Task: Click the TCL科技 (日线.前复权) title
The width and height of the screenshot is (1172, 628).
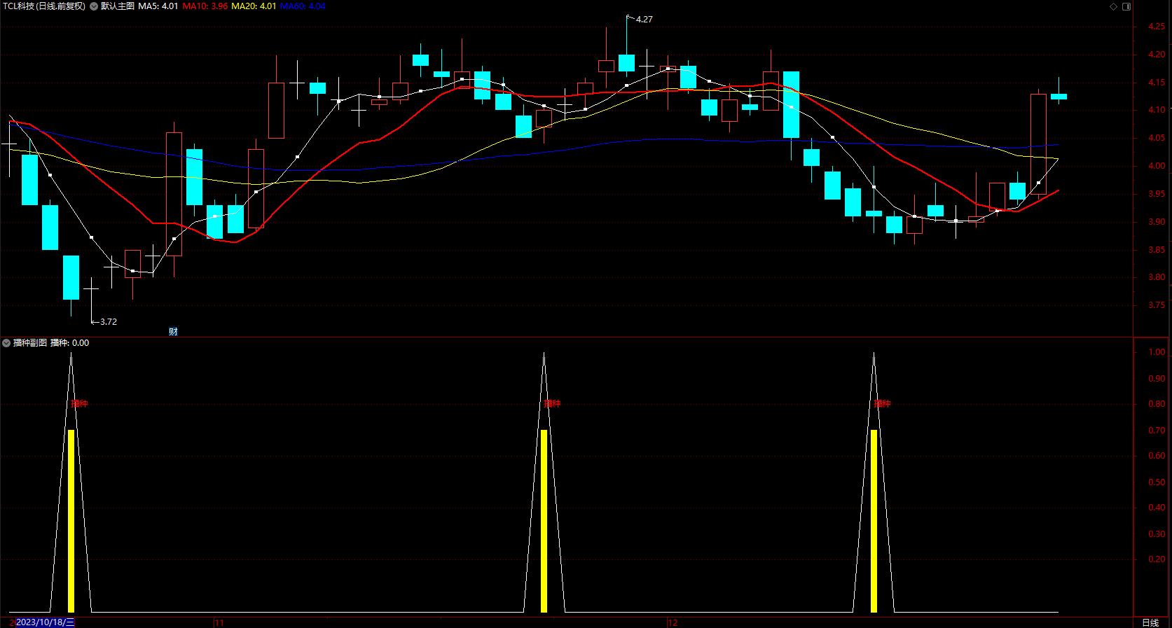Action: click(x=44, y=6)
